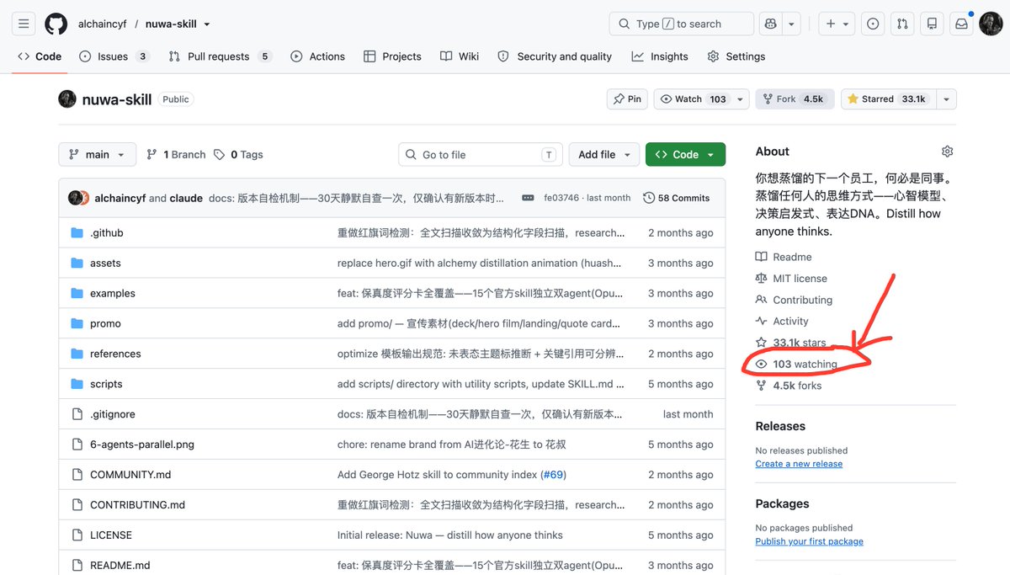Click Publish your first package link
The image size is (1010, 575).
809,541
